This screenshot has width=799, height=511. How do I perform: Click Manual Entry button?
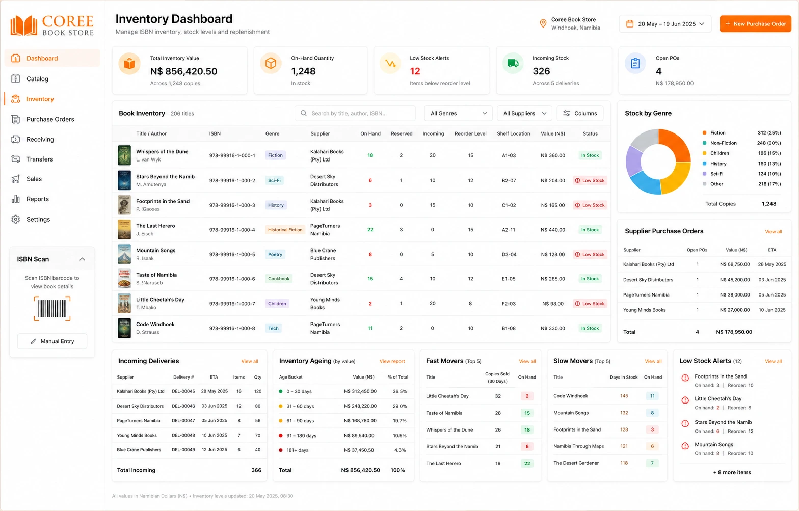(x=52, y=341)
